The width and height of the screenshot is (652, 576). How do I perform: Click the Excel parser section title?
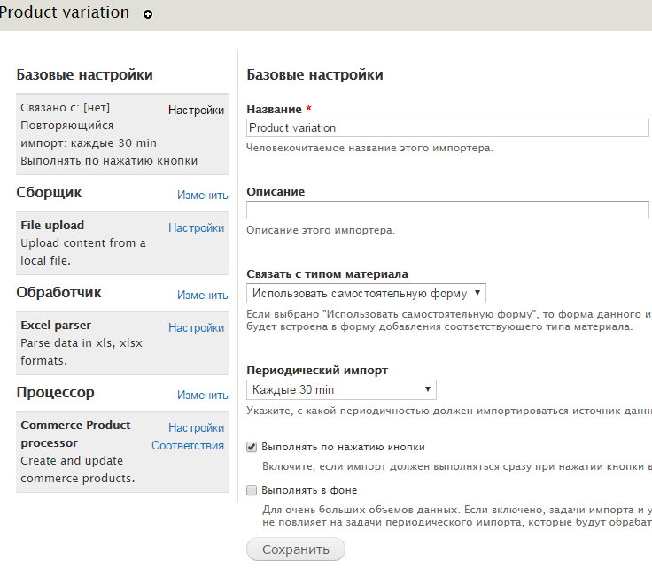coord(56,325)
